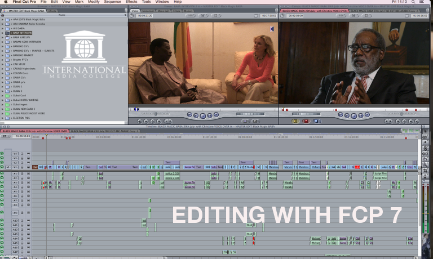Click the blue Replace edit button in Canvas
Viewport: 433px width, 259px height.
(x=317, y=121)
